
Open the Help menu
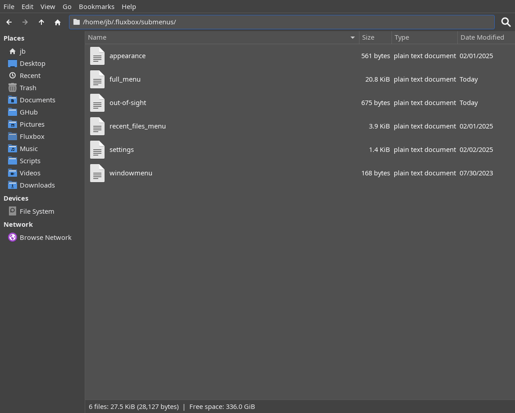[129, 7]
